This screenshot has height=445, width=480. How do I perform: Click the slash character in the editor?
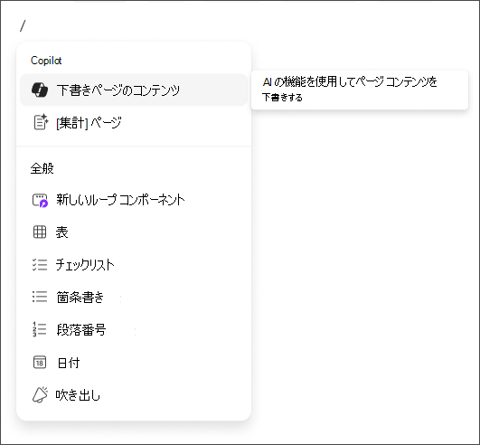coord(23,25)
